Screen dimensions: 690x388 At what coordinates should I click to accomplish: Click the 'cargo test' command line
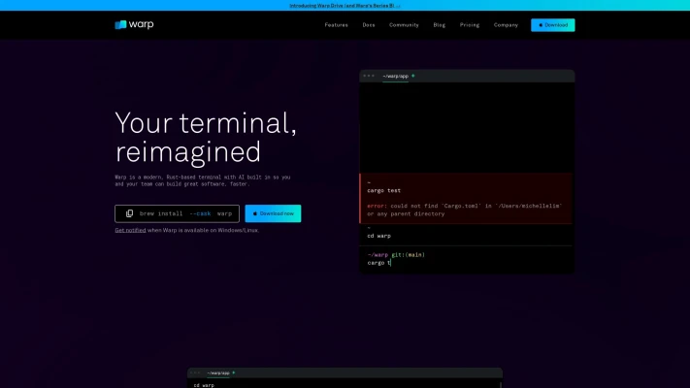(x=383, y=190)
